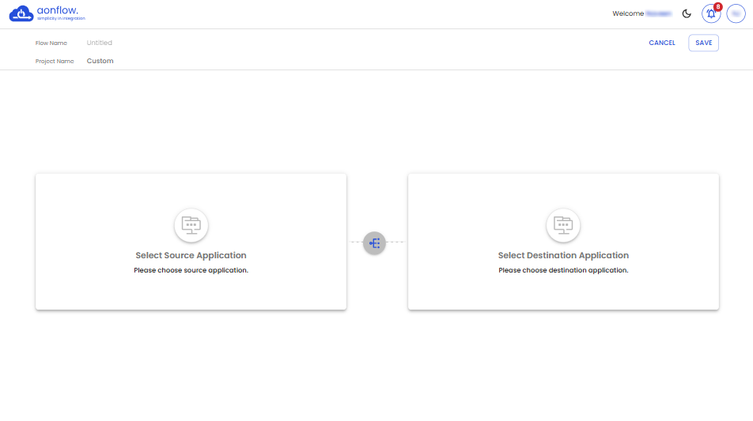This screenshot has width=753, height=421.
Task: Click the red notification count badge
Action: coord(717,7)
